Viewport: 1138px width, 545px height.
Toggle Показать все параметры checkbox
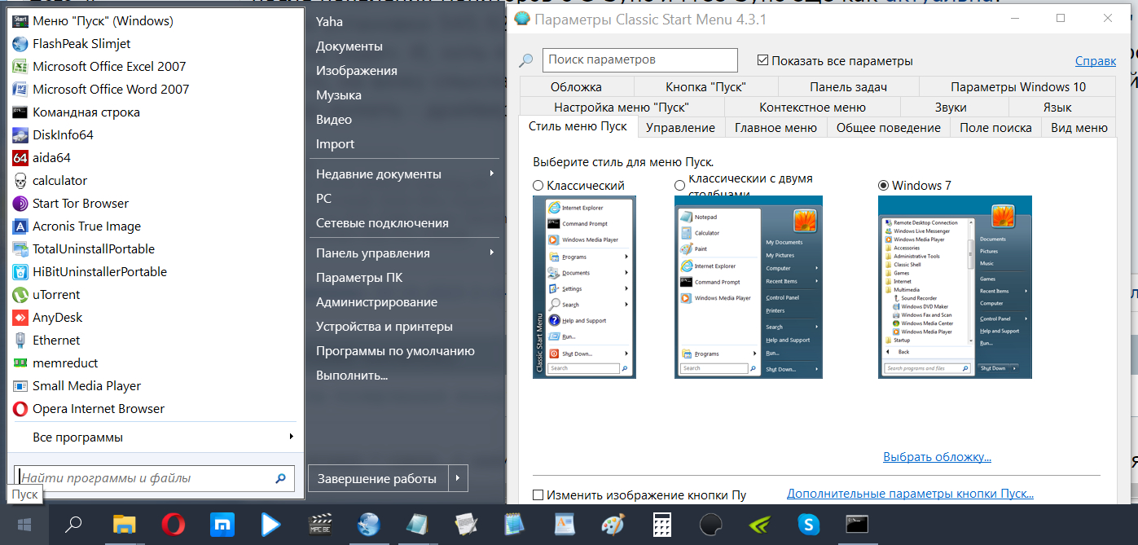[763, 60]
